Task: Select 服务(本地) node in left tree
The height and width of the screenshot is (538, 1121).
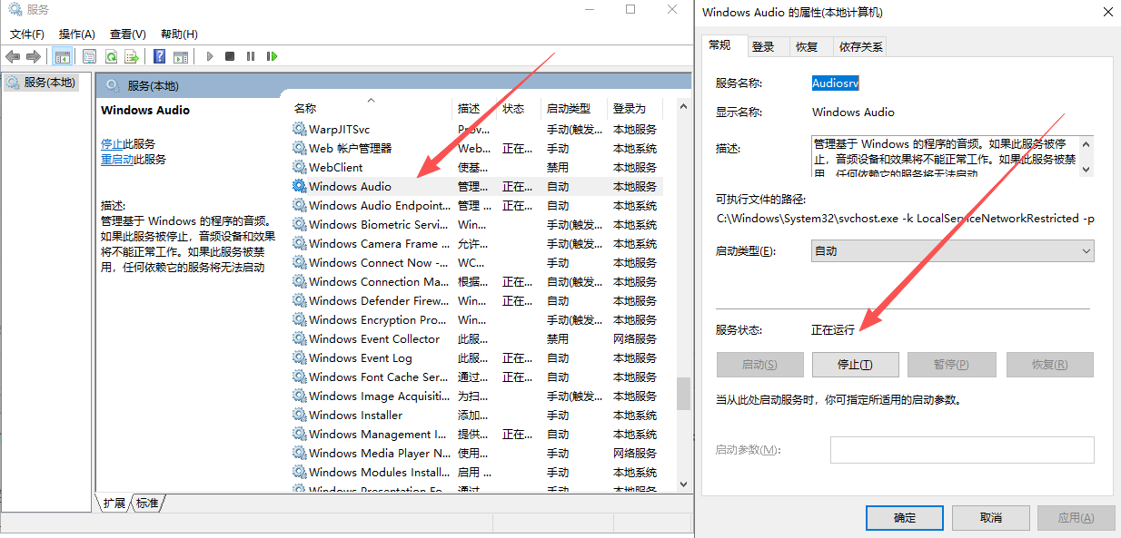Action: click(x=40, y=82)
